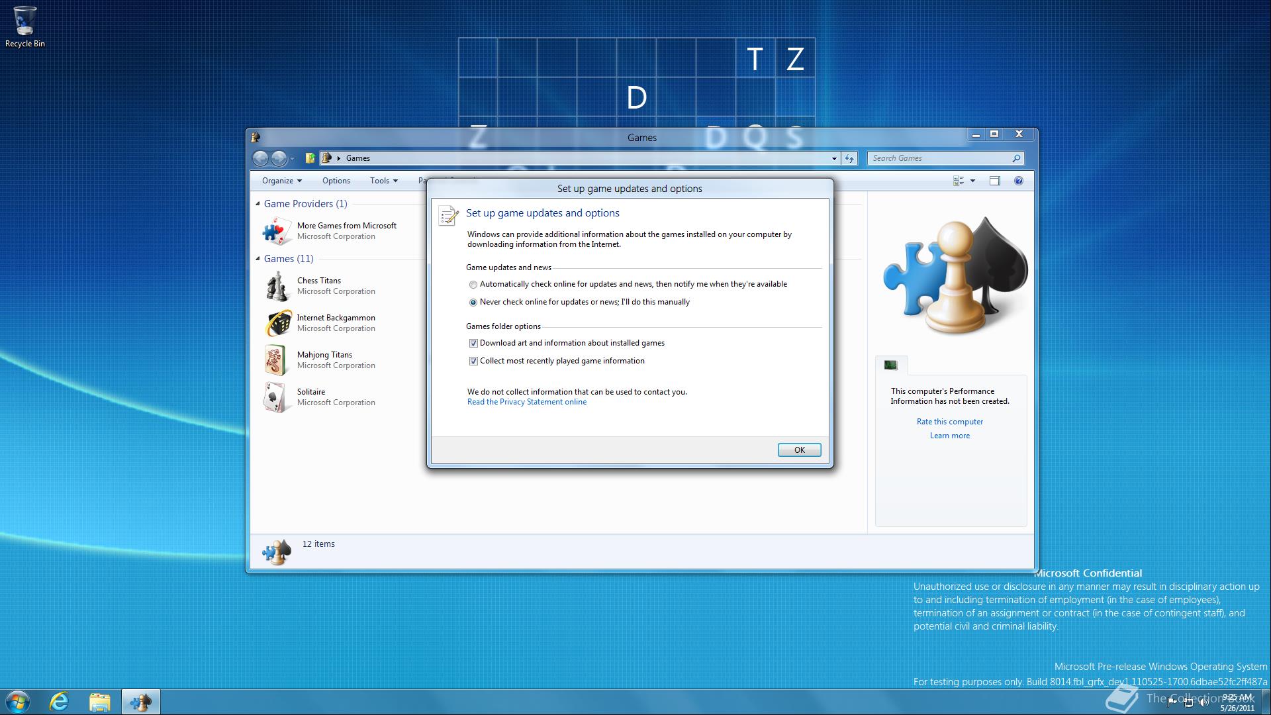Click the notepad icon in options dialog
Image resolution: width=1271 pixels, height=715 pixels.
coord(448,216)
